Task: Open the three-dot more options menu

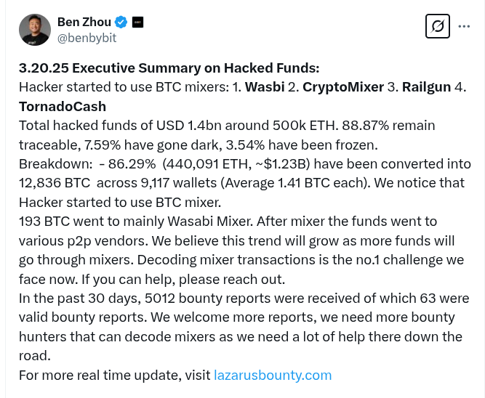Action: pyautogui.click(x=464, y=26)
